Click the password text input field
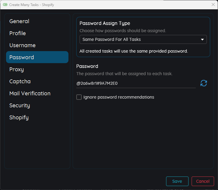218x190 pixels. point(135,83)
